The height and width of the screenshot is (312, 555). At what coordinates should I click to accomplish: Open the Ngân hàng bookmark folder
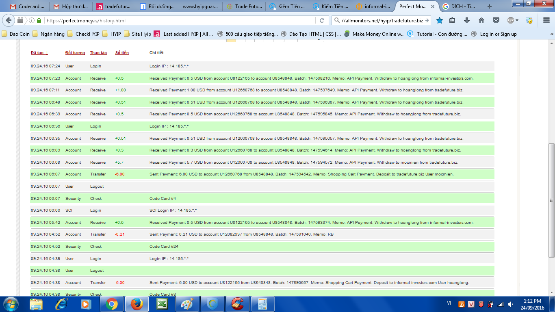coord(48,34)
